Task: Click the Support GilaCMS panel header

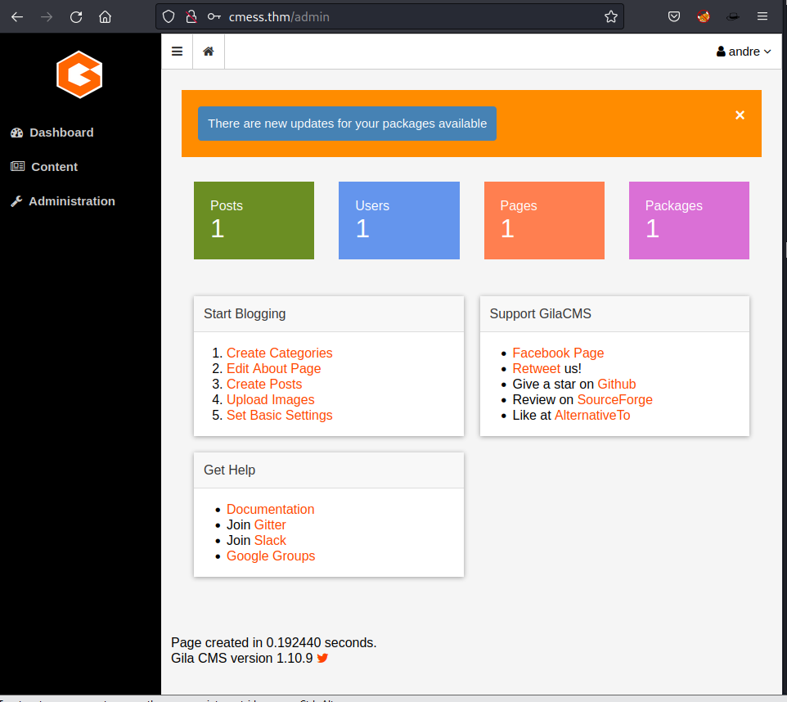Action: [615, 314]
